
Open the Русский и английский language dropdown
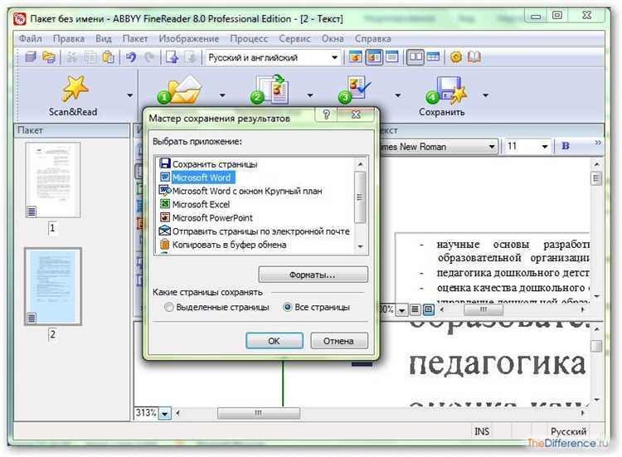334,58
